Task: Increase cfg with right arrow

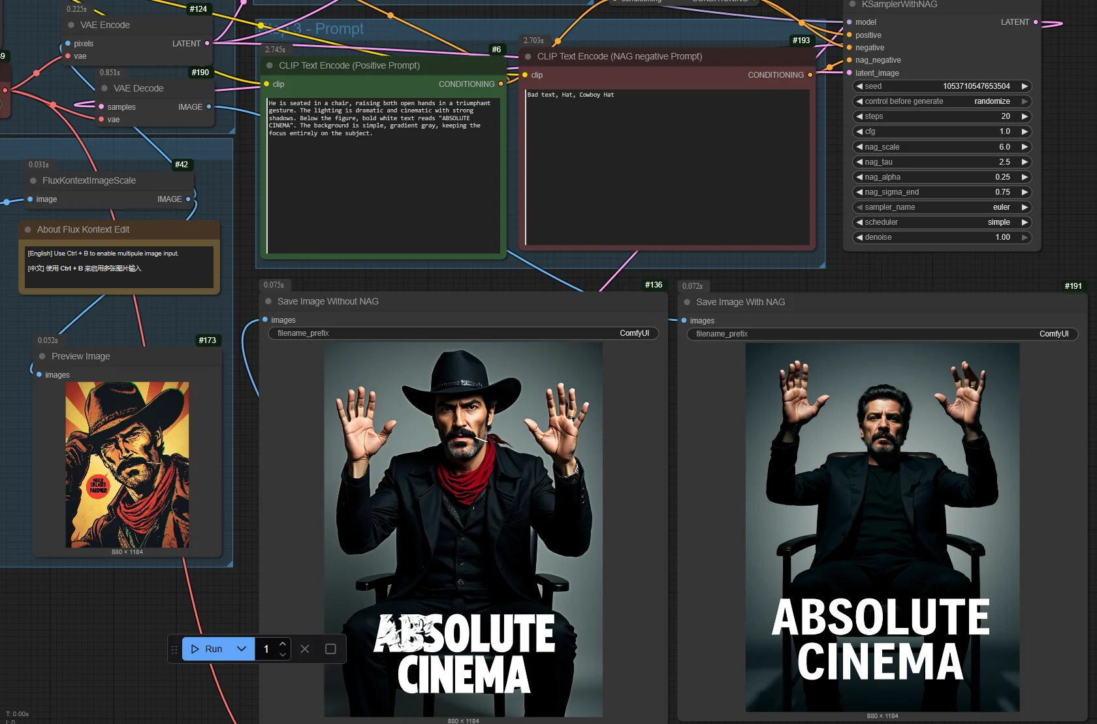Action: tap(1025, 131)
